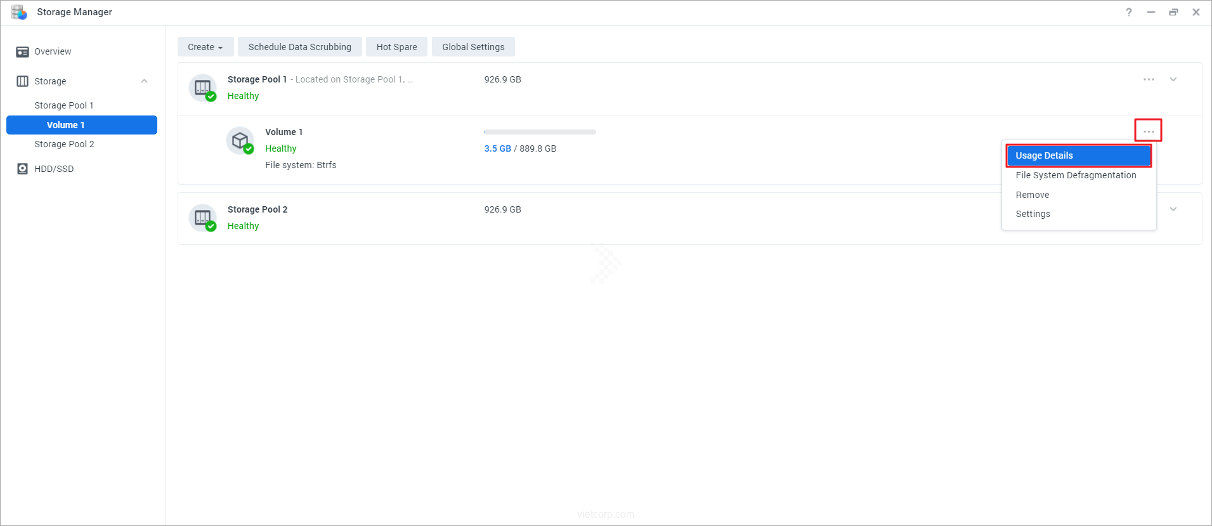This screenshot has width=1212, height=526.
Task: Click the Storage Manager app icon
Action: coord(19,12)
